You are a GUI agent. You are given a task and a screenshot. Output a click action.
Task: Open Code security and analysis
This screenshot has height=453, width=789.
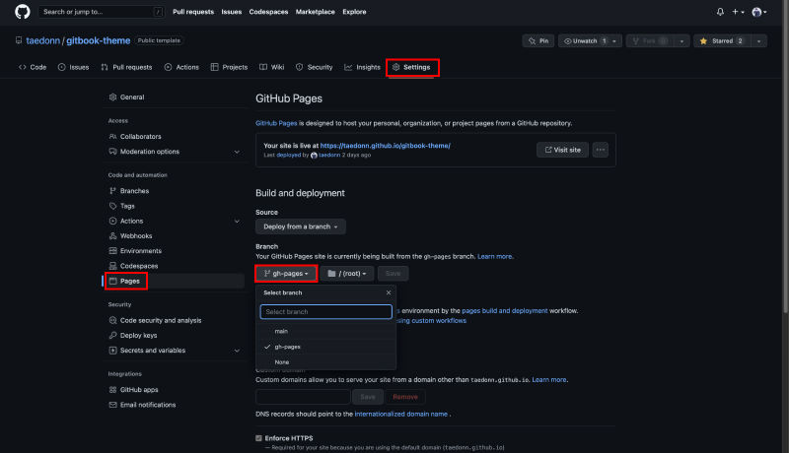(x=174, y=320)
